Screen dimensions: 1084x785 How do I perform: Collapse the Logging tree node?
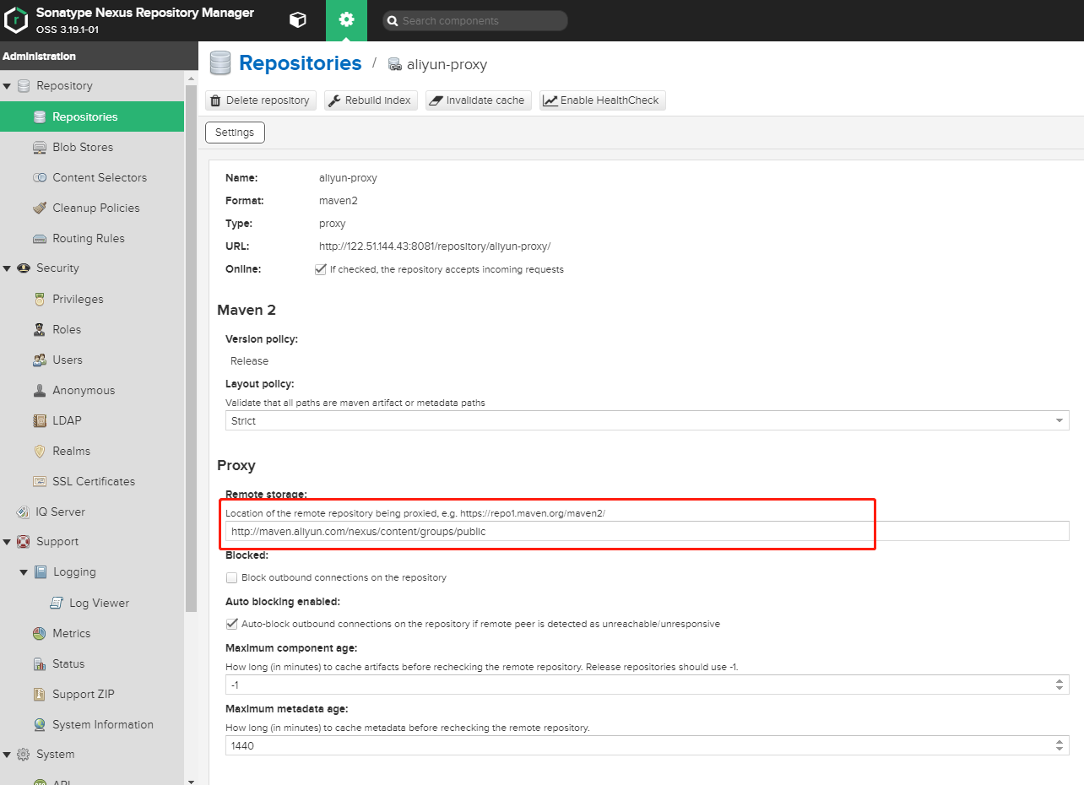coord(24,572)
